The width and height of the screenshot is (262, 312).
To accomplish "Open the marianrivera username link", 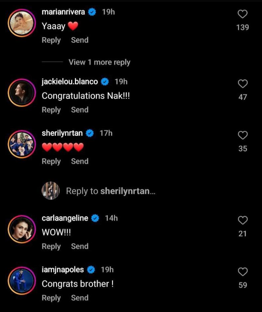I will pyautogui.click(x=64, y=12).
